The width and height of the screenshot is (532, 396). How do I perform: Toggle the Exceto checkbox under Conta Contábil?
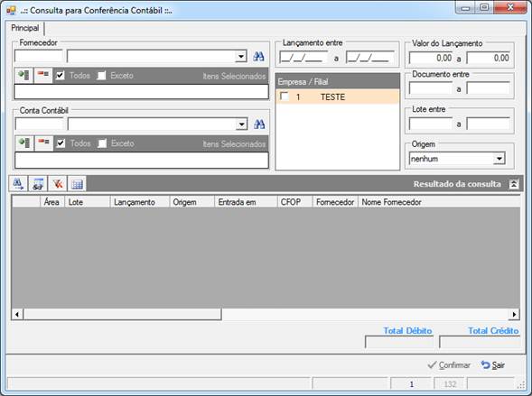(102, 143)
